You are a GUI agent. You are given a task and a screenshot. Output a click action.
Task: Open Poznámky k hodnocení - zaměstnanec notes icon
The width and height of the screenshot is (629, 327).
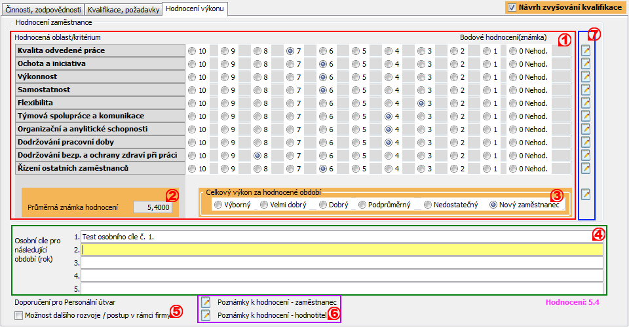(x=206, y=302)
